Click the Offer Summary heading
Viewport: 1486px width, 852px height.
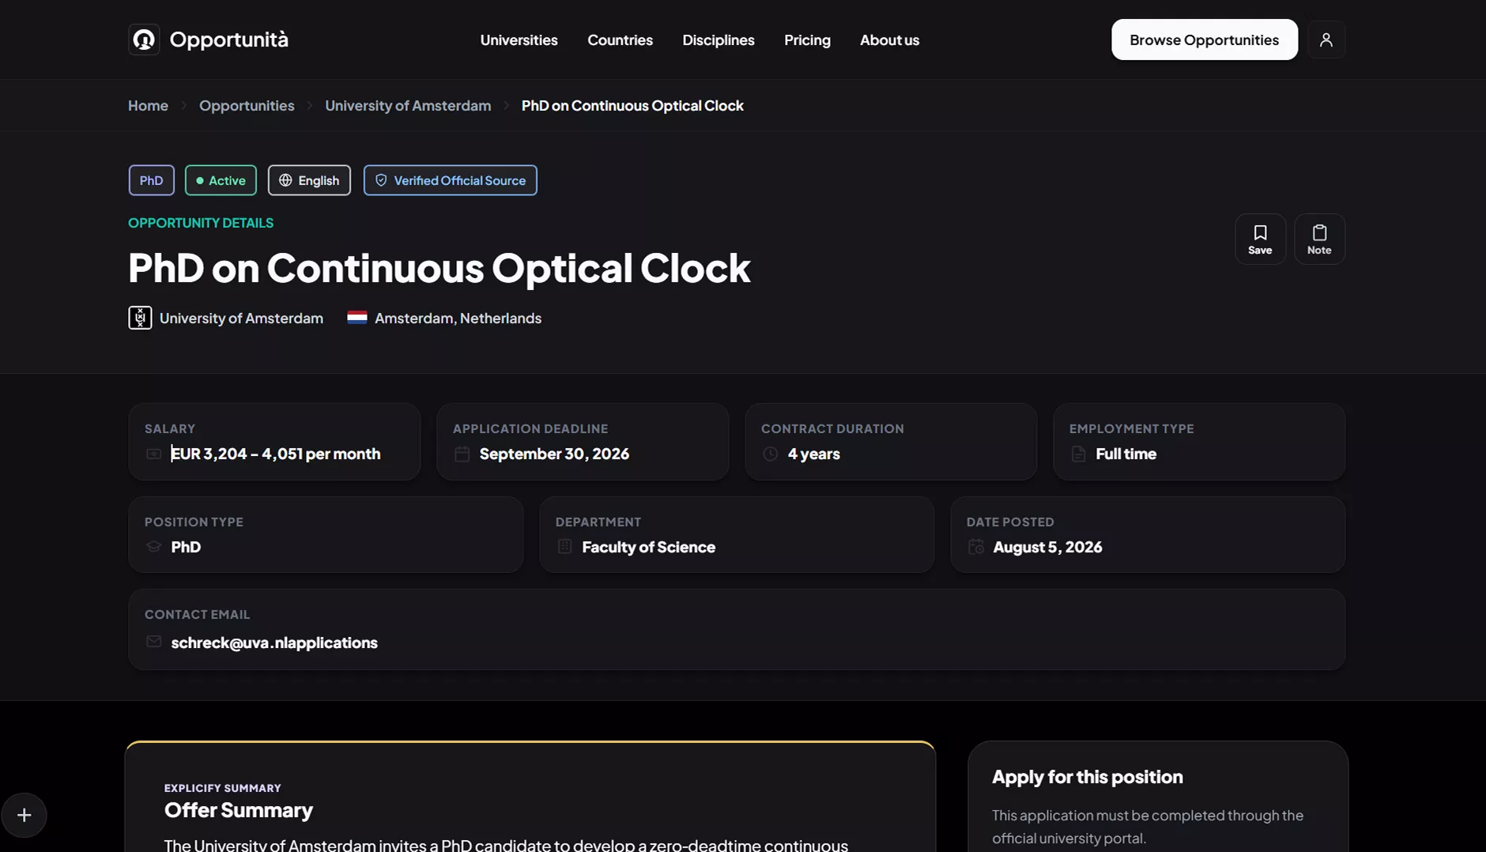click(x=238, y=810)
